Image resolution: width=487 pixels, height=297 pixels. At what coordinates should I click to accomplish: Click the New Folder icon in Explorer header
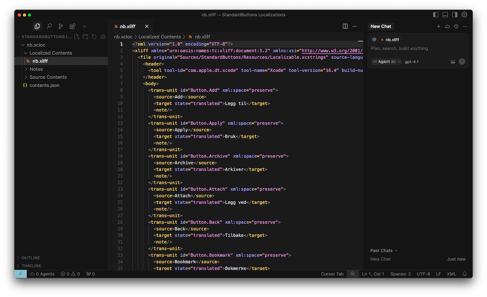coord(85,37)
